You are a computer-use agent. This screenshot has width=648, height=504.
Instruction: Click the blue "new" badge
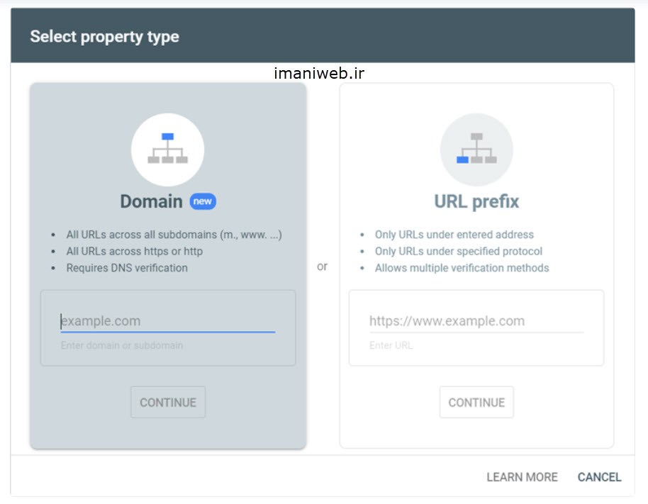click(203, 201)
